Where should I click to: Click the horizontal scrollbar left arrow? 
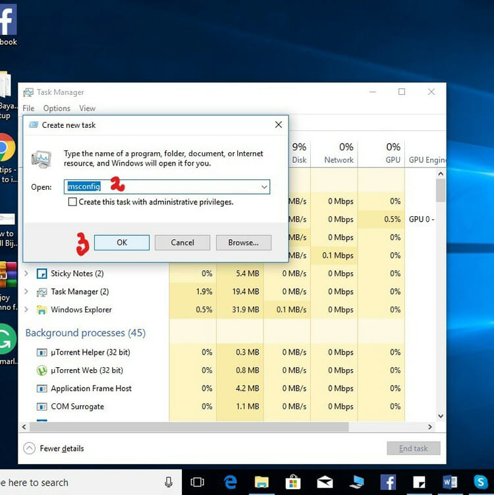24,427
